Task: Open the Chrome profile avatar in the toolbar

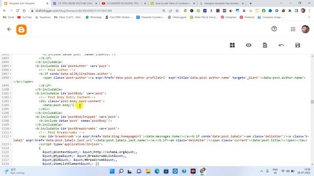Action: pyautogui.click(x=303, y=11)
